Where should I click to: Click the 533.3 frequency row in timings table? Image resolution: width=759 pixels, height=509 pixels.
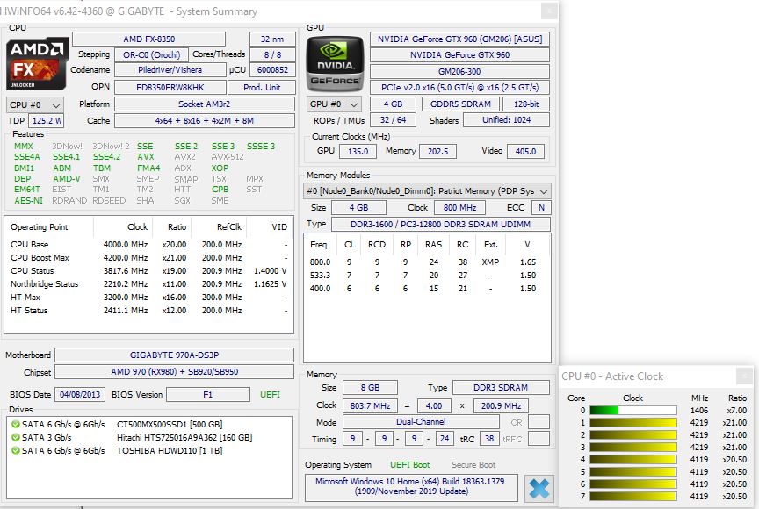pos(429,275)
